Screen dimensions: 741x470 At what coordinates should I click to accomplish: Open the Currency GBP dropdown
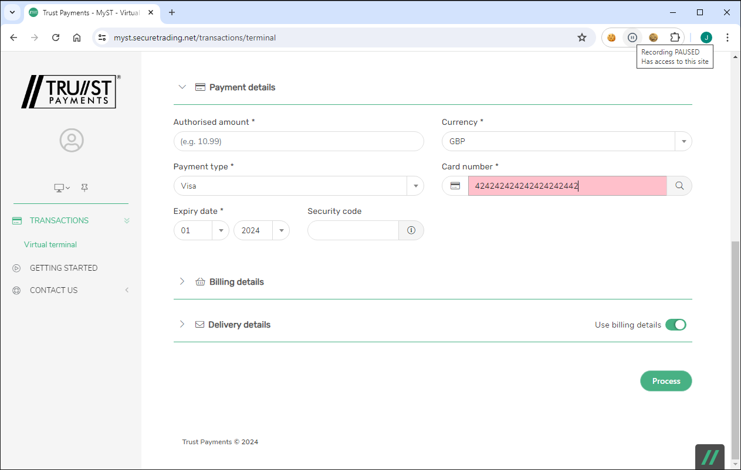(567, 141)
